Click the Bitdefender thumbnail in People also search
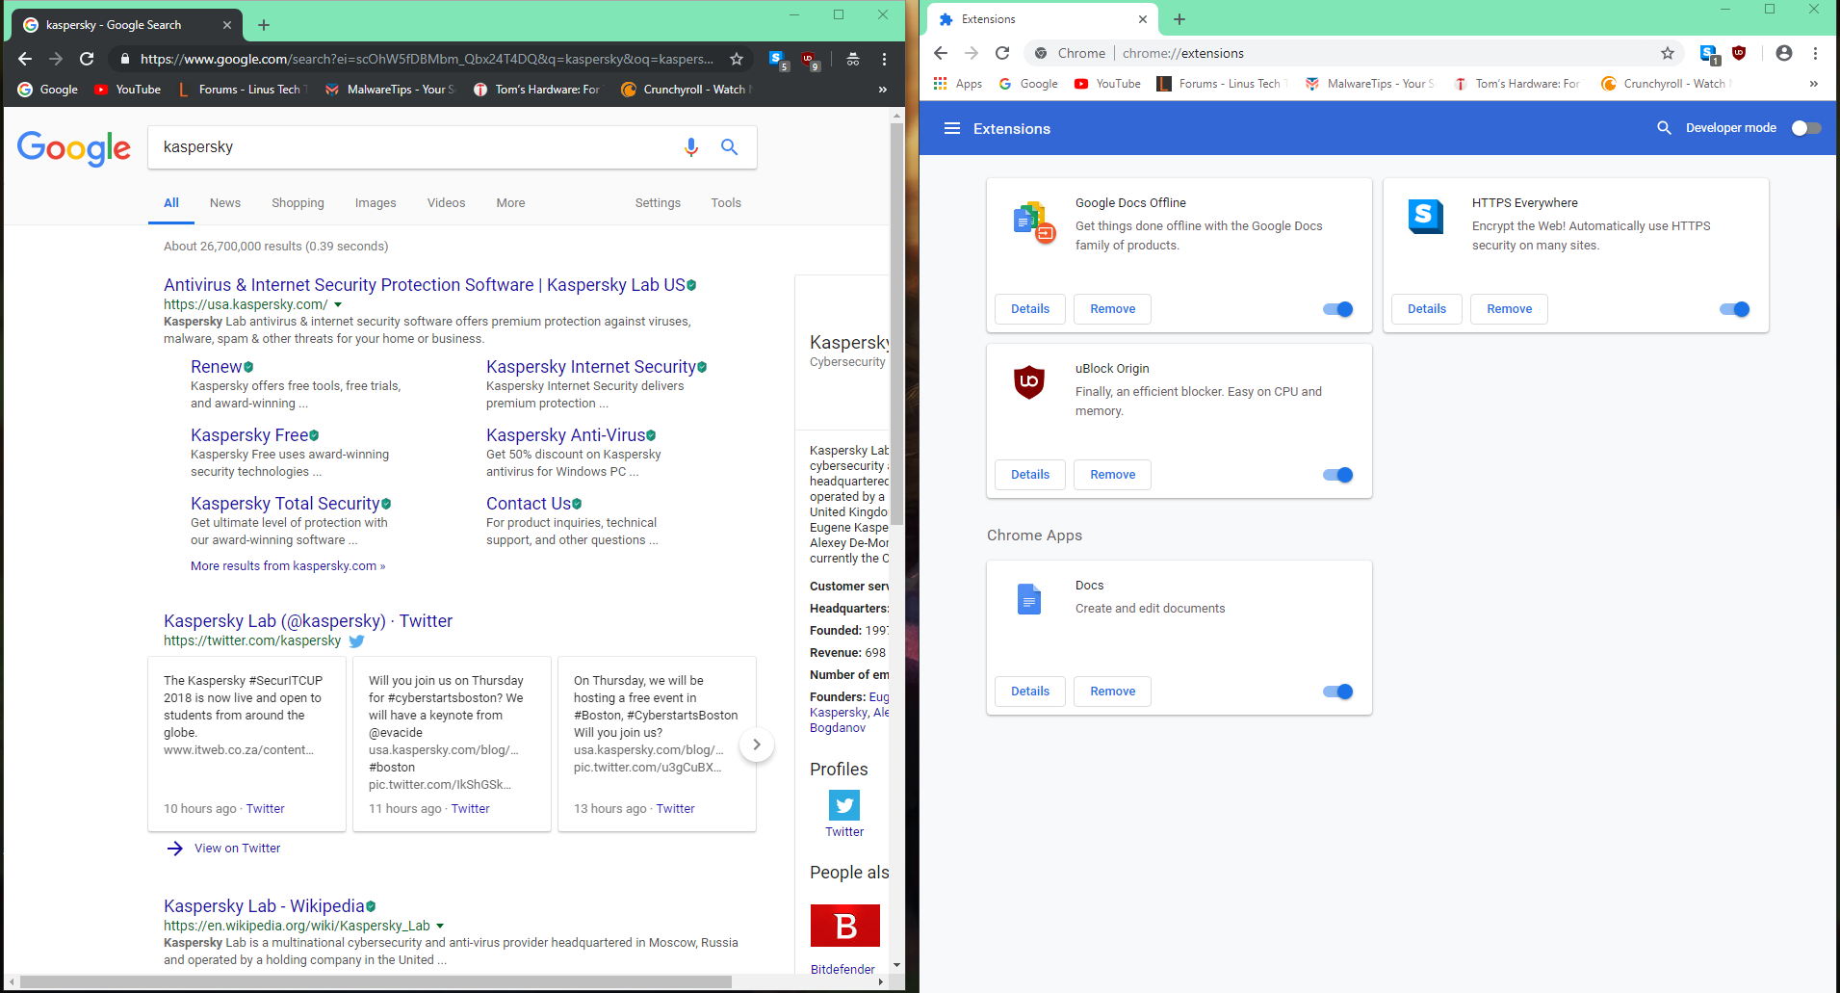 [x=844, y=926]
